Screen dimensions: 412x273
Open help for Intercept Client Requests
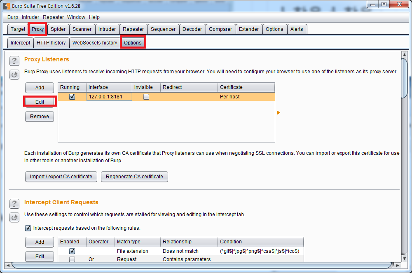pyautogui.click(x=14, y=204)
